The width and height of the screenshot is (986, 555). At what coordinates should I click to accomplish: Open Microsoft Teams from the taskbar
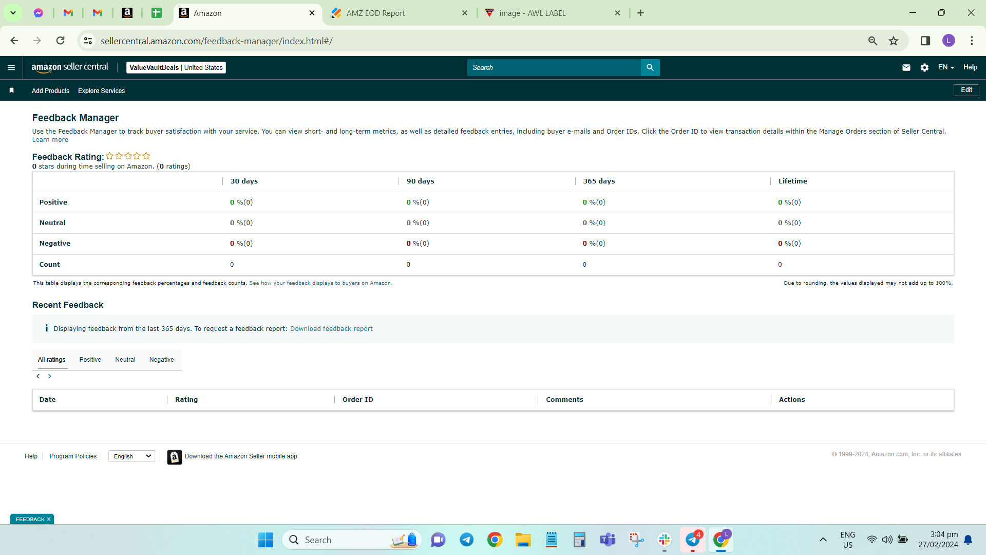tap(608, 540)
